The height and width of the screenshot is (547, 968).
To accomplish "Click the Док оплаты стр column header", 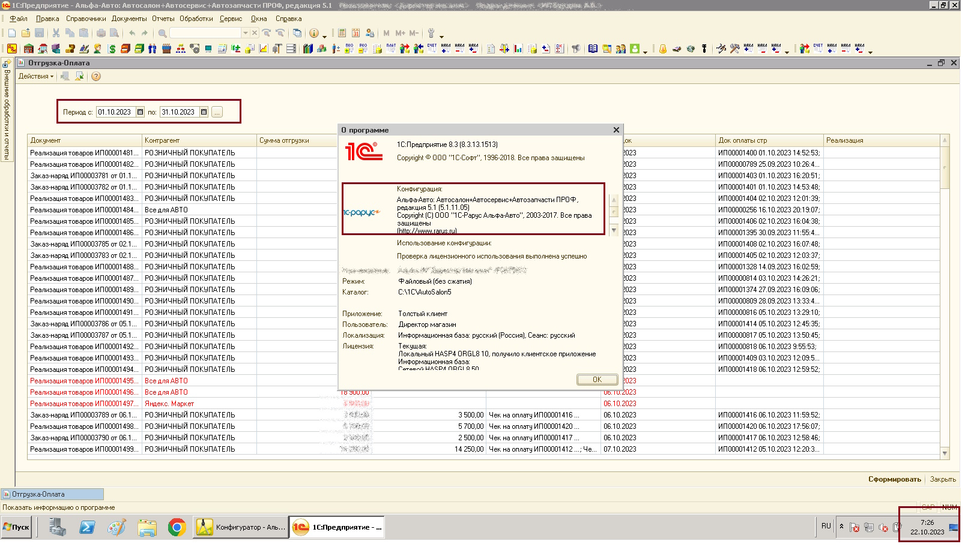I will (769, 140).
